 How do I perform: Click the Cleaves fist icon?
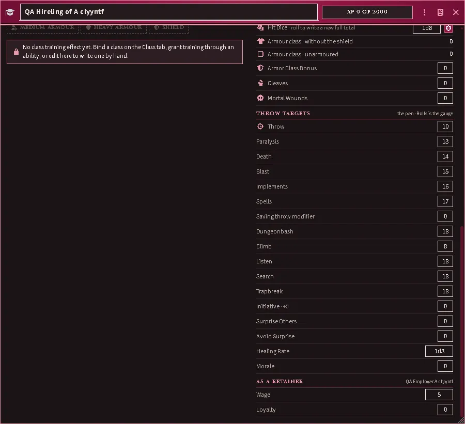[260, 83]
